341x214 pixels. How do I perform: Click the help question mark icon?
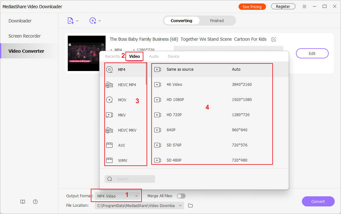[35, 202]
